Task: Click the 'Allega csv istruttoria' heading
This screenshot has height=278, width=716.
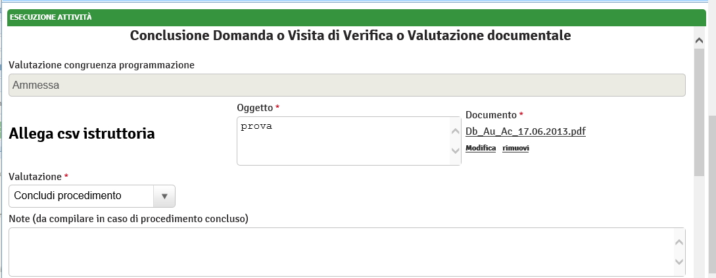Action: 82,134
